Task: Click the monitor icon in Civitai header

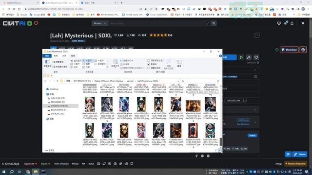Action: coord(279,23)
